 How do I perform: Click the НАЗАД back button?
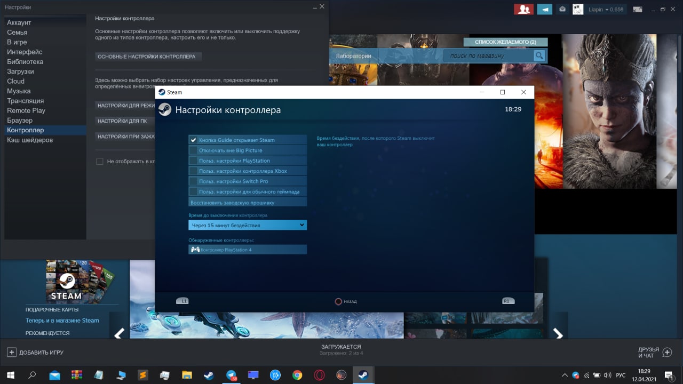point(346,301)
